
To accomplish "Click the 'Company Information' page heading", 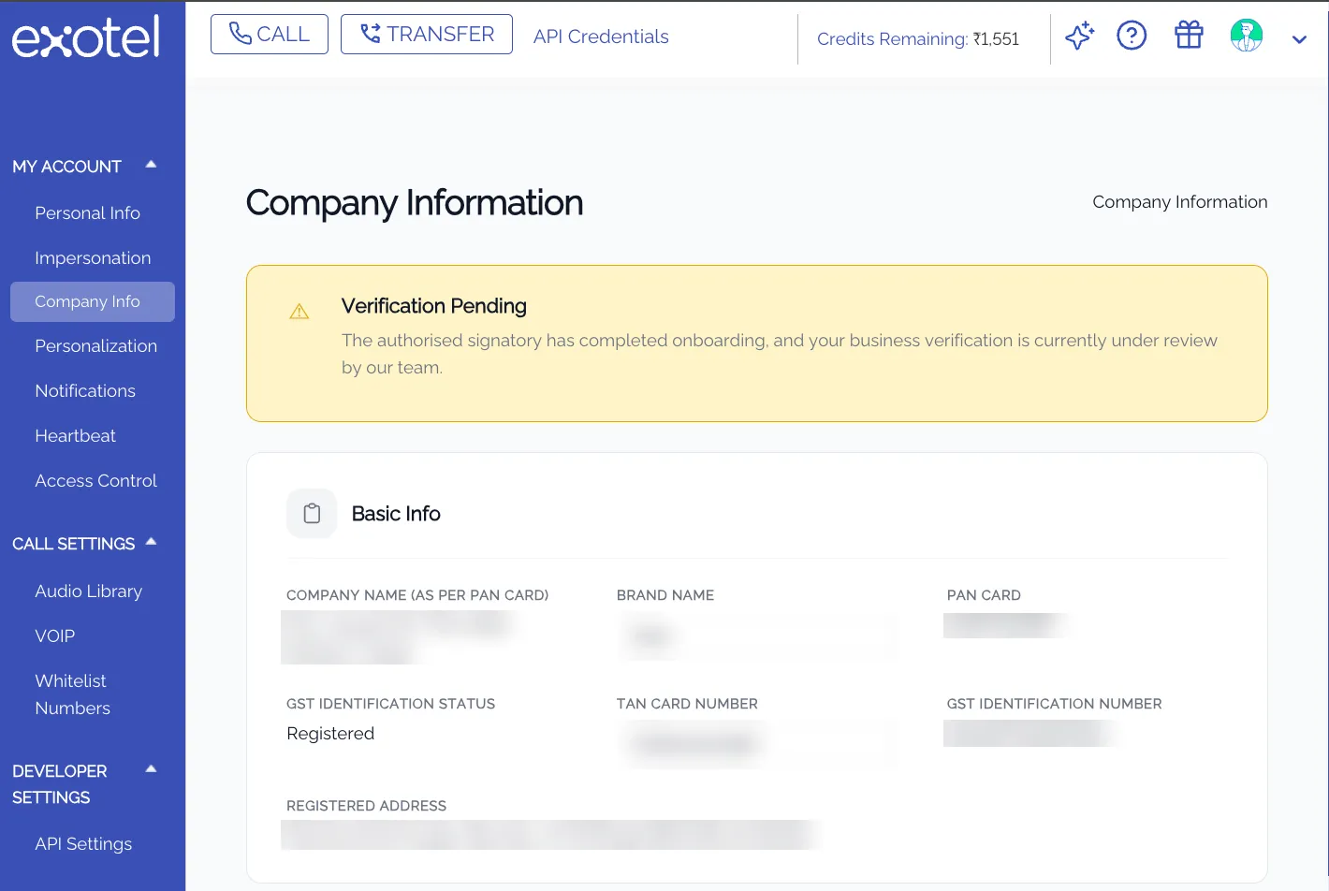I will coord(415,203).
